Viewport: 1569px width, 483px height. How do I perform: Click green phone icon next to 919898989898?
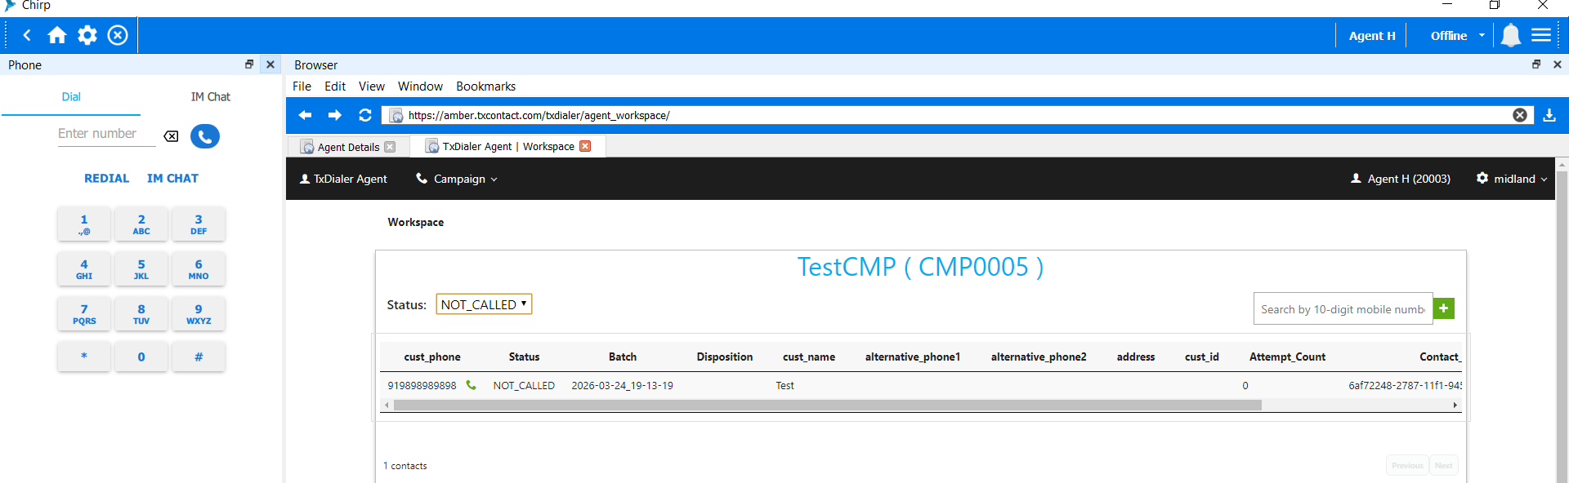[x=471, y=385]
